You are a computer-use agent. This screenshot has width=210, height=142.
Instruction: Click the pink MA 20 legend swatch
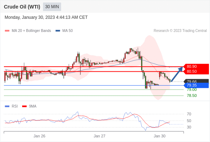coord(7,31)
